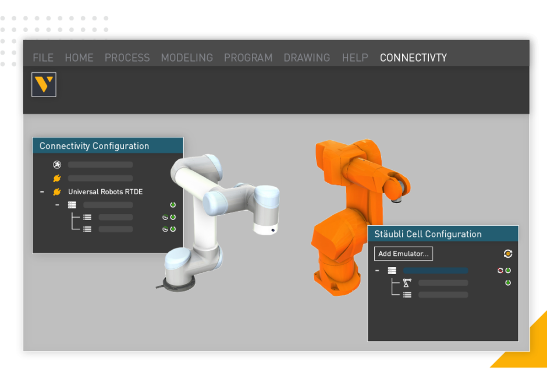Click the circular icon in first Connectivity row
Screen dimensions: 547x391
[57, 164]
